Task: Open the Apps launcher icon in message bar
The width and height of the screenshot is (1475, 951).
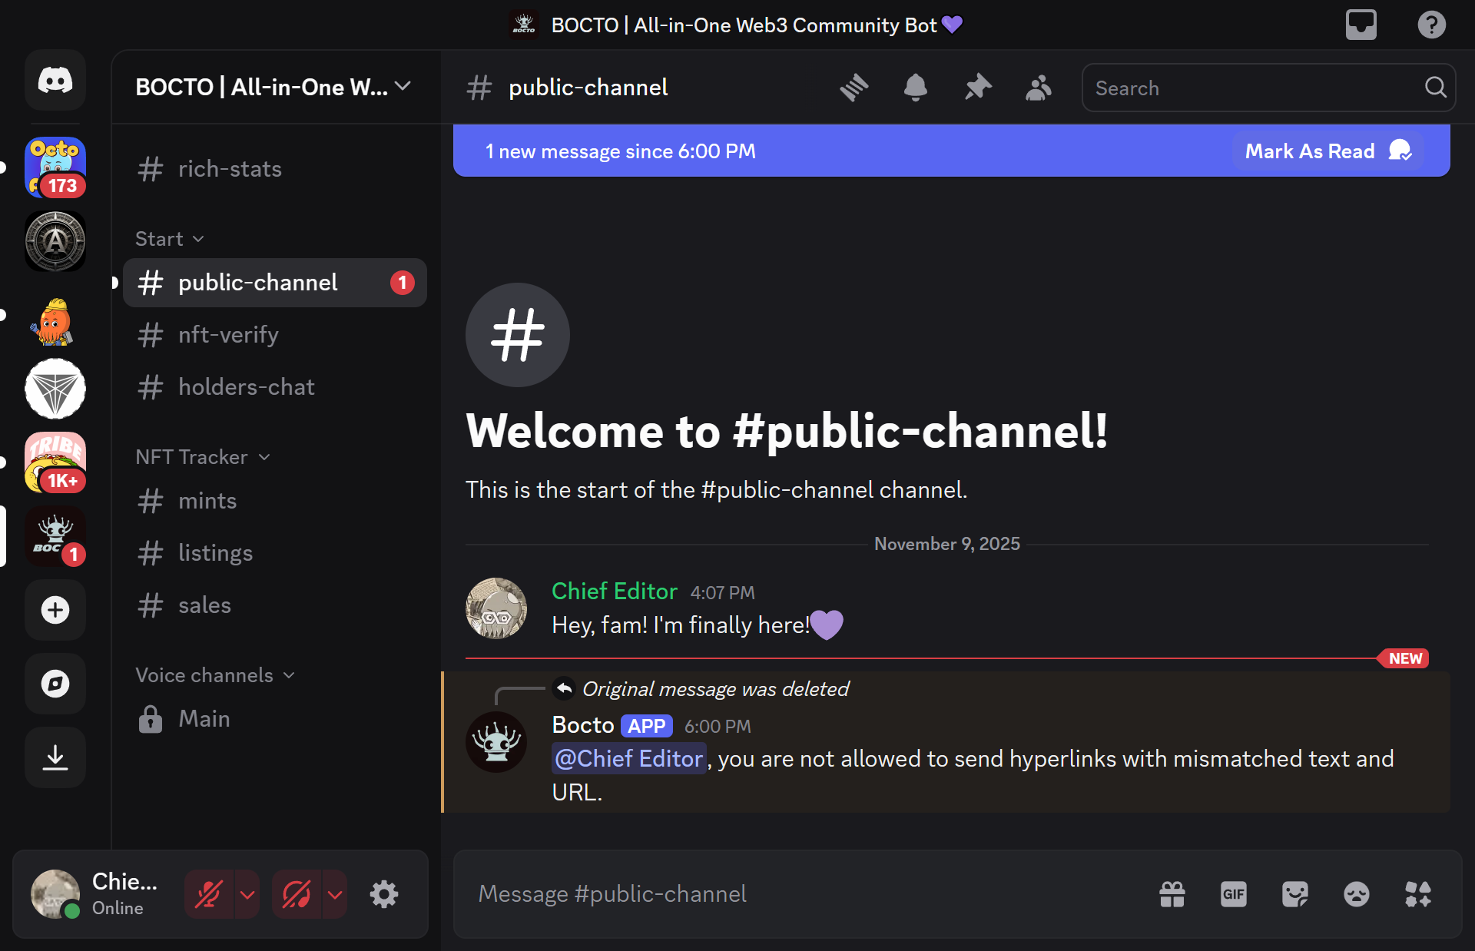Action: [1417, 894]
